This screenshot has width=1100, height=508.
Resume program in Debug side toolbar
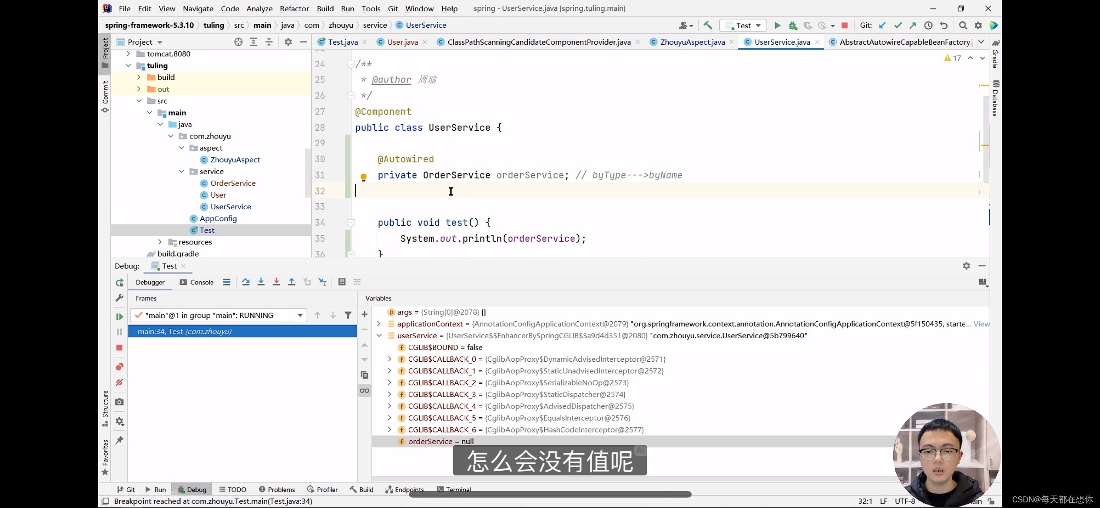(119, 317)
